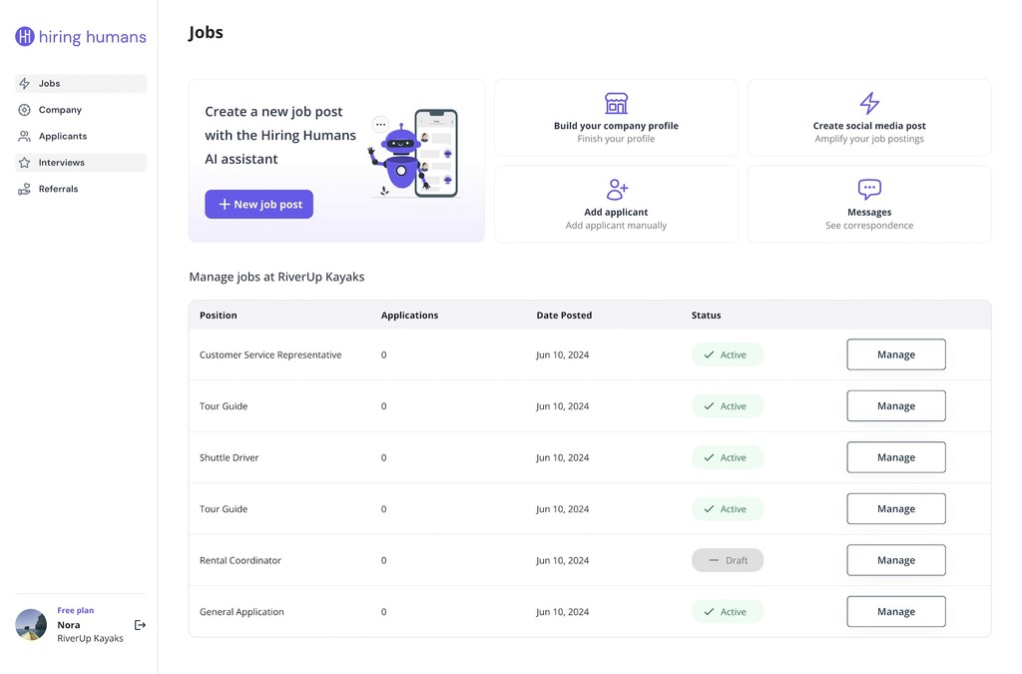Open Referrals in the sidebar
This screenshot has width=1022, height=674.
(81, 189)
